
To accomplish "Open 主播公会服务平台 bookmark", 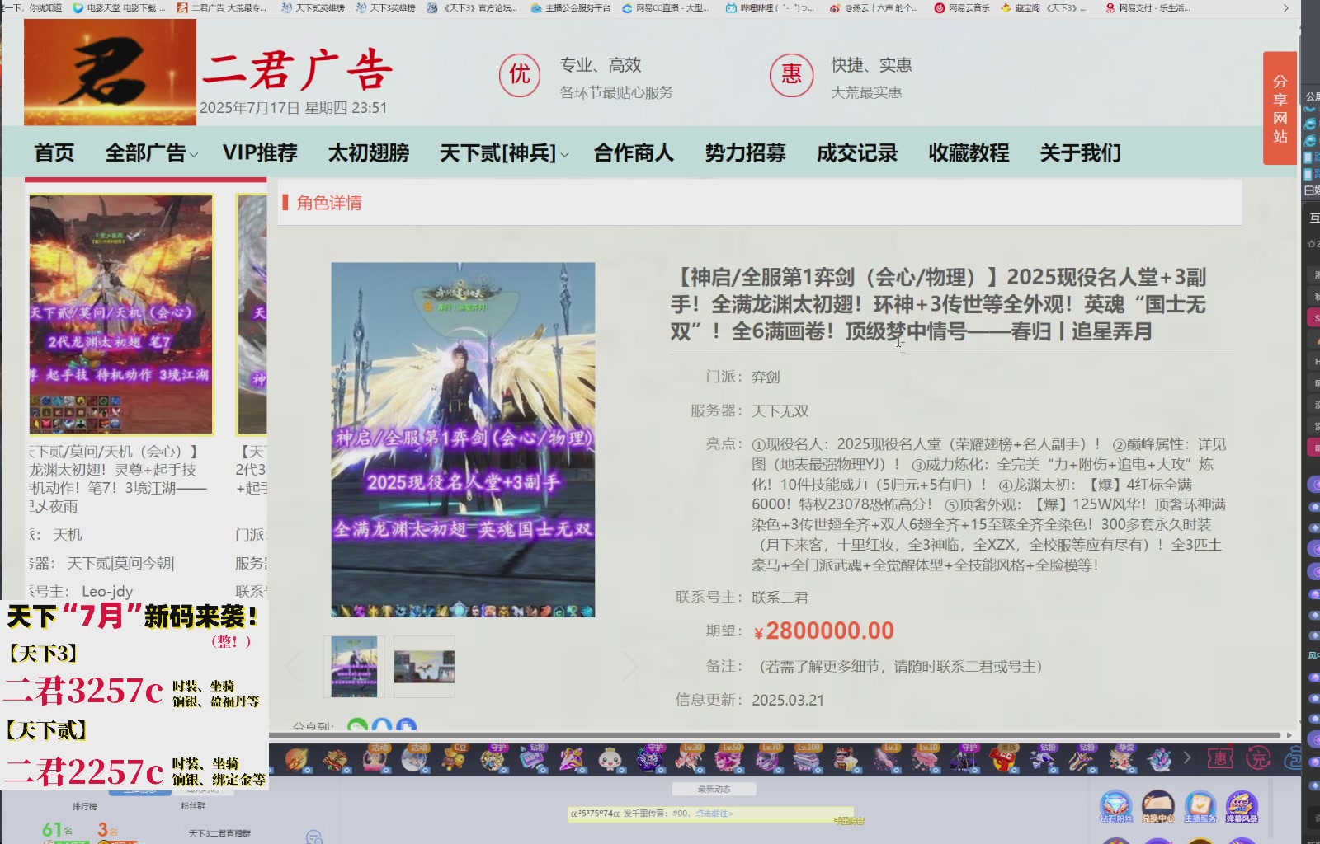I will [x=571, y=7].
